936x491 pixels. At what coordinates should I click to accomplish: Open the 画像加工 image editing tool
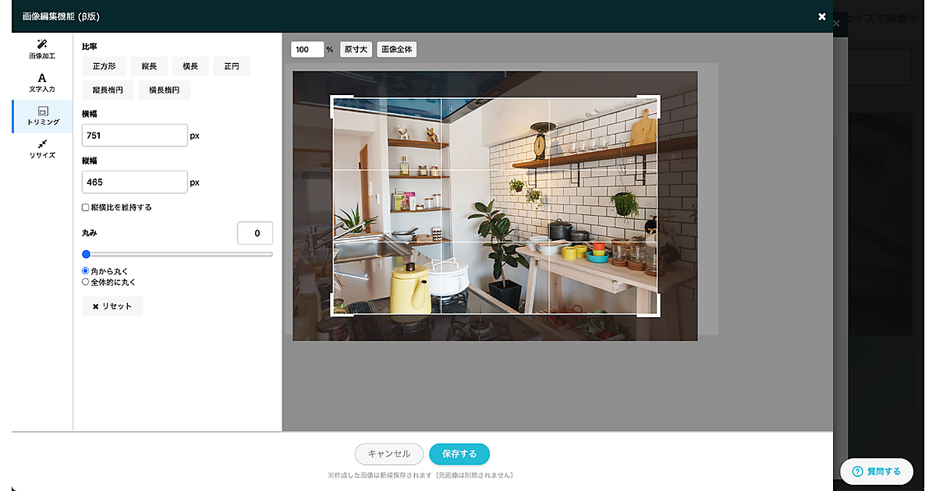42,49
